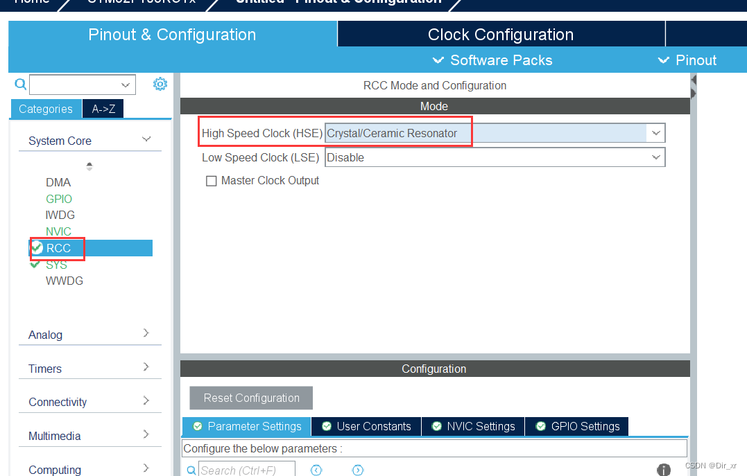Select the Categories tab

(x=46, y=109)
